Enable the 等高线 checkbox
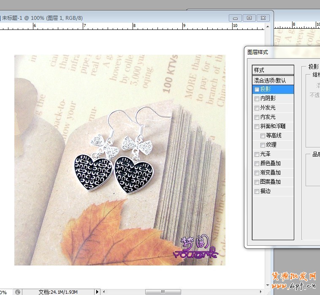This screenshot has width=320, height=295. click(x=263, y=136)
